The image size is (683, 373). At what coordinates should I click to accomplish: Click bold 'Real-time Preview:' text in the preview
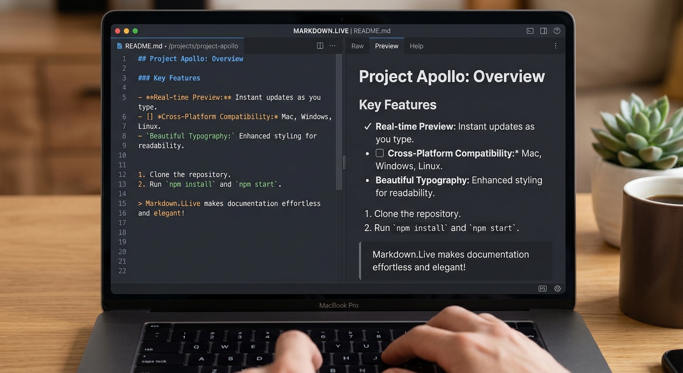pyautogui.click(x=416, y=127)
